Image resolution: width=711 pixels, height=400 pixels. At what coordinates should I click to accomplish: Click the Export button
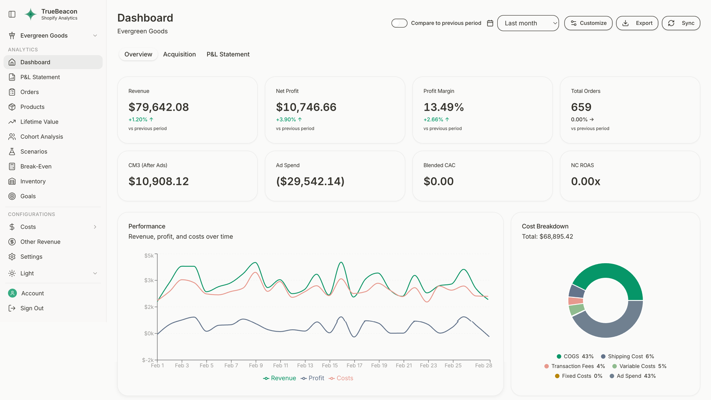click(637, 23)
